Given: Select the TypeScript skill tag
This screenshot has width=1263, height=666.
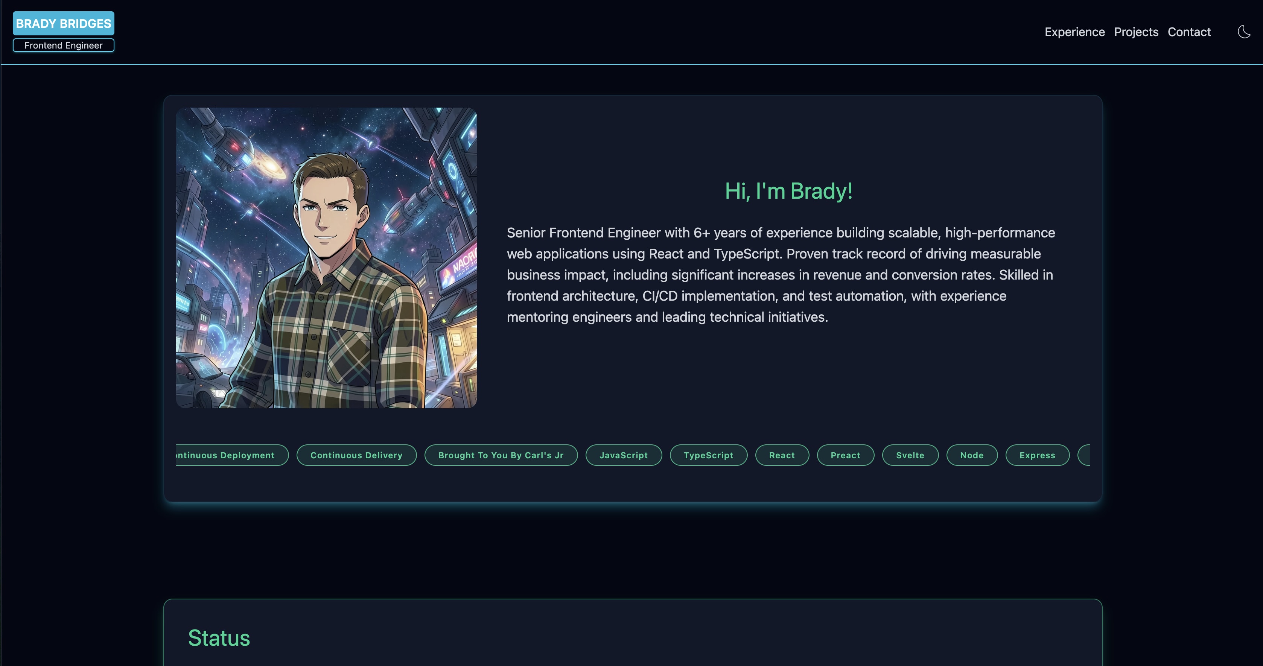Looking at the screenshot, I should pyautogui.click(x=709, y=455).
